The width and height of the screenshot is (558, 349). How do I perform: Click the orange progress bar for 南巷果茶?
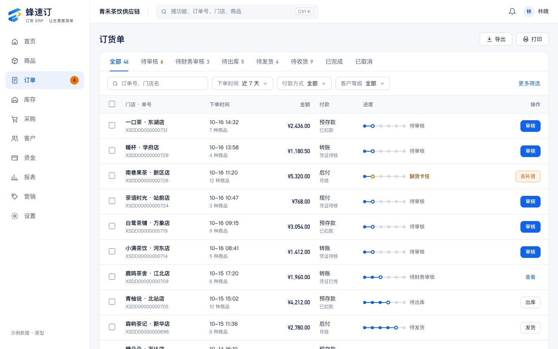384,176
